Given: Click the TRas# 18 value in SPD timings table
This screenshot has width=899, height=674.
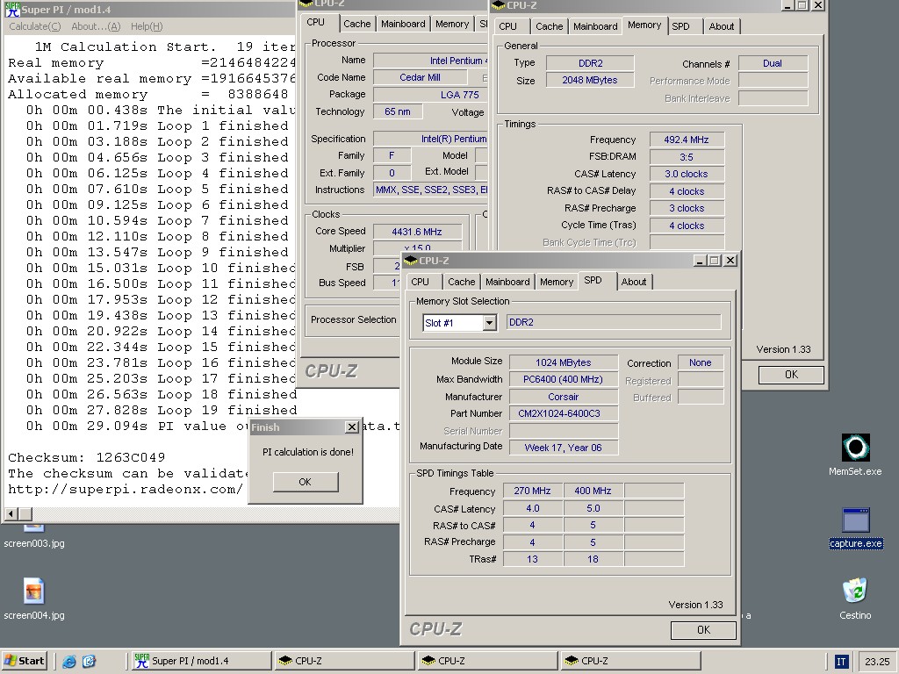Looking at the screenshot, I should 593,559.
